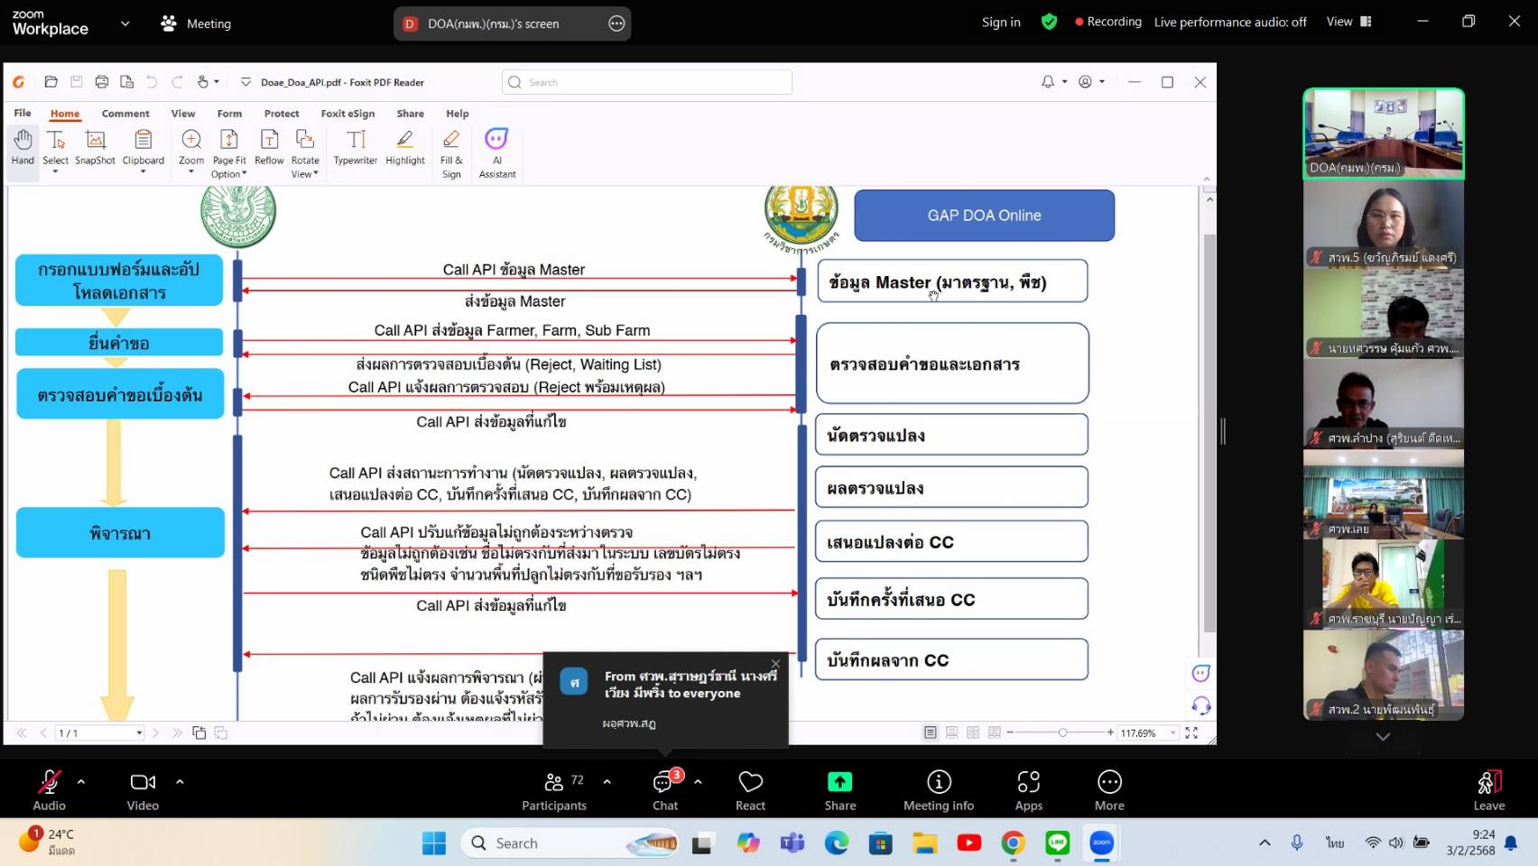Open Page Fit Option

tap(229, 153)
